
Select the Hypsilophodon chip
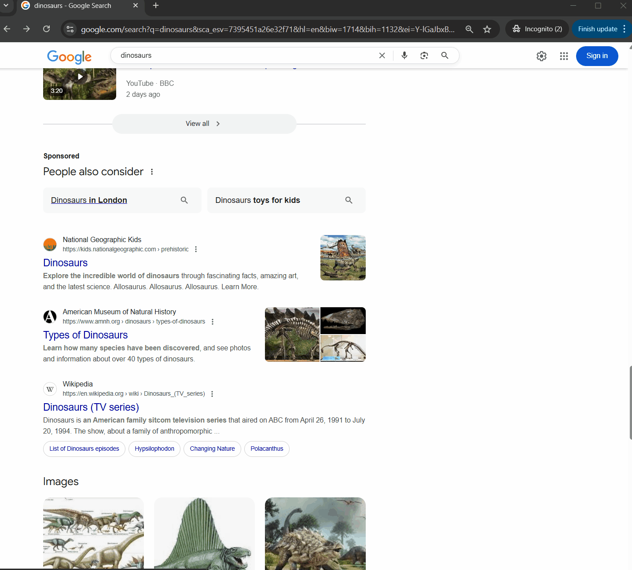click(x=154, y=449)
